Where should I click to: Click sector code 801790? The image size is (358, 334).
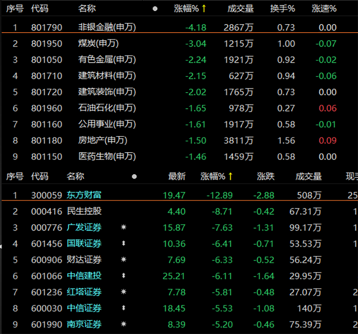coord(47,28)
